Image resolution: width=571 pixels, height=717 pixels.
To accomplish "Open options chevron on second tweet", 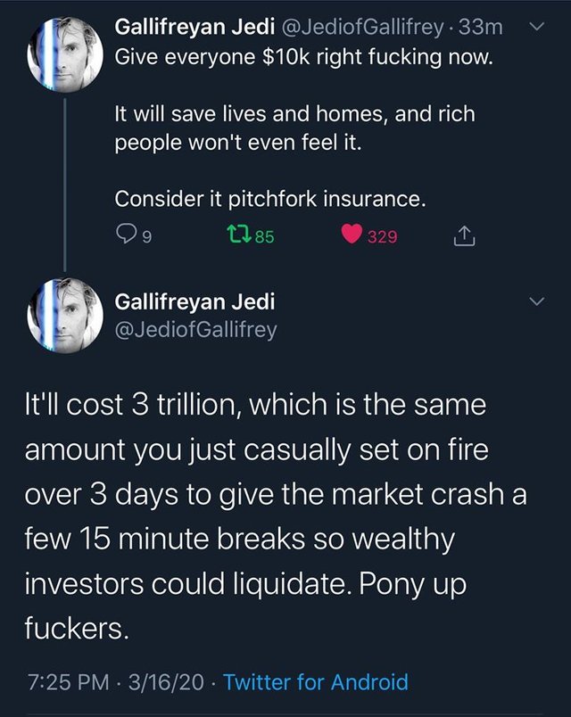I will [535, 302].
